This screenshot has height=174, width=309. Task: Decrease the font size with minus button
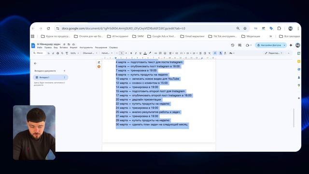click(117, 53)
